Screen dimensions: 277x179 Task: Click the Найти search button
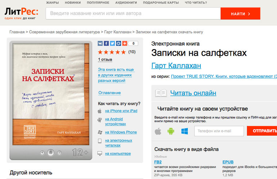click(240, 14)
